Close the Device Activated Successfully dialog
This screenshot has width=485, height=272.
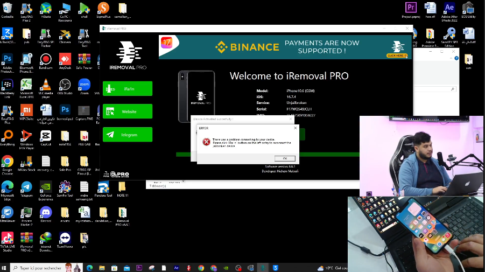click(x=291, y=119)
